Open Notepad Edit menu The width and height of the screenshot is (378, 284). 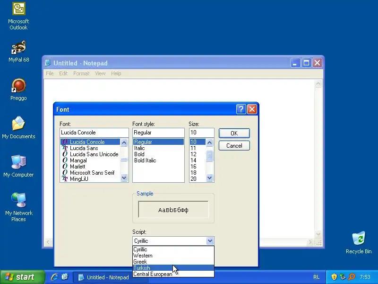coord(63,73)
